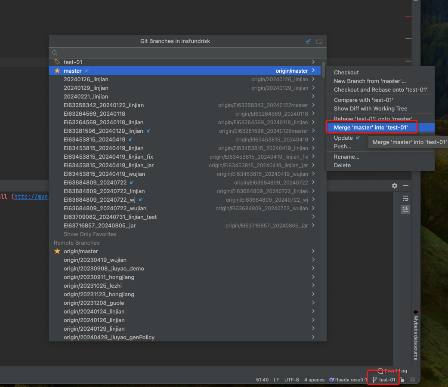
Task: Choose Checkout from branch menu
Action: 380,73
